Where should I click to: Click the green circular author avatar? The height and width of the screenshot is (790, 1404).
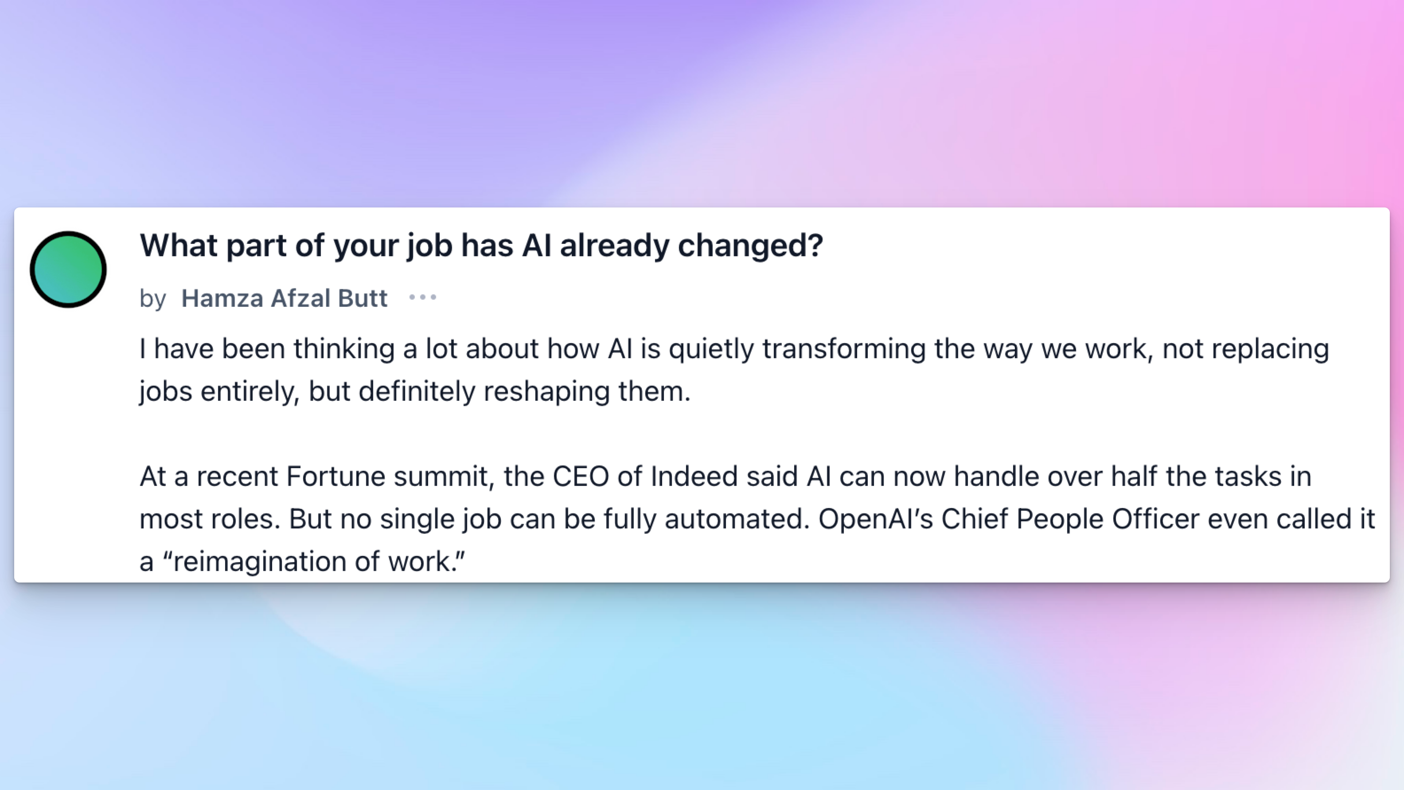click(68, 270)
